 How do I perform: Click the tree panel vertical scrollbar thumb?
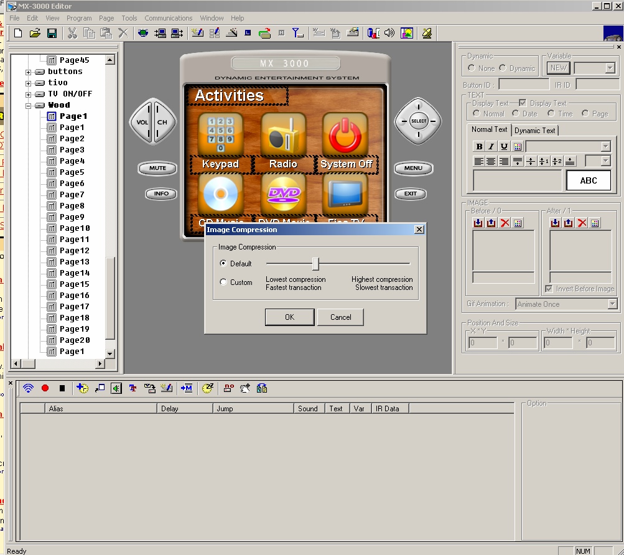[x=110, y=297]
